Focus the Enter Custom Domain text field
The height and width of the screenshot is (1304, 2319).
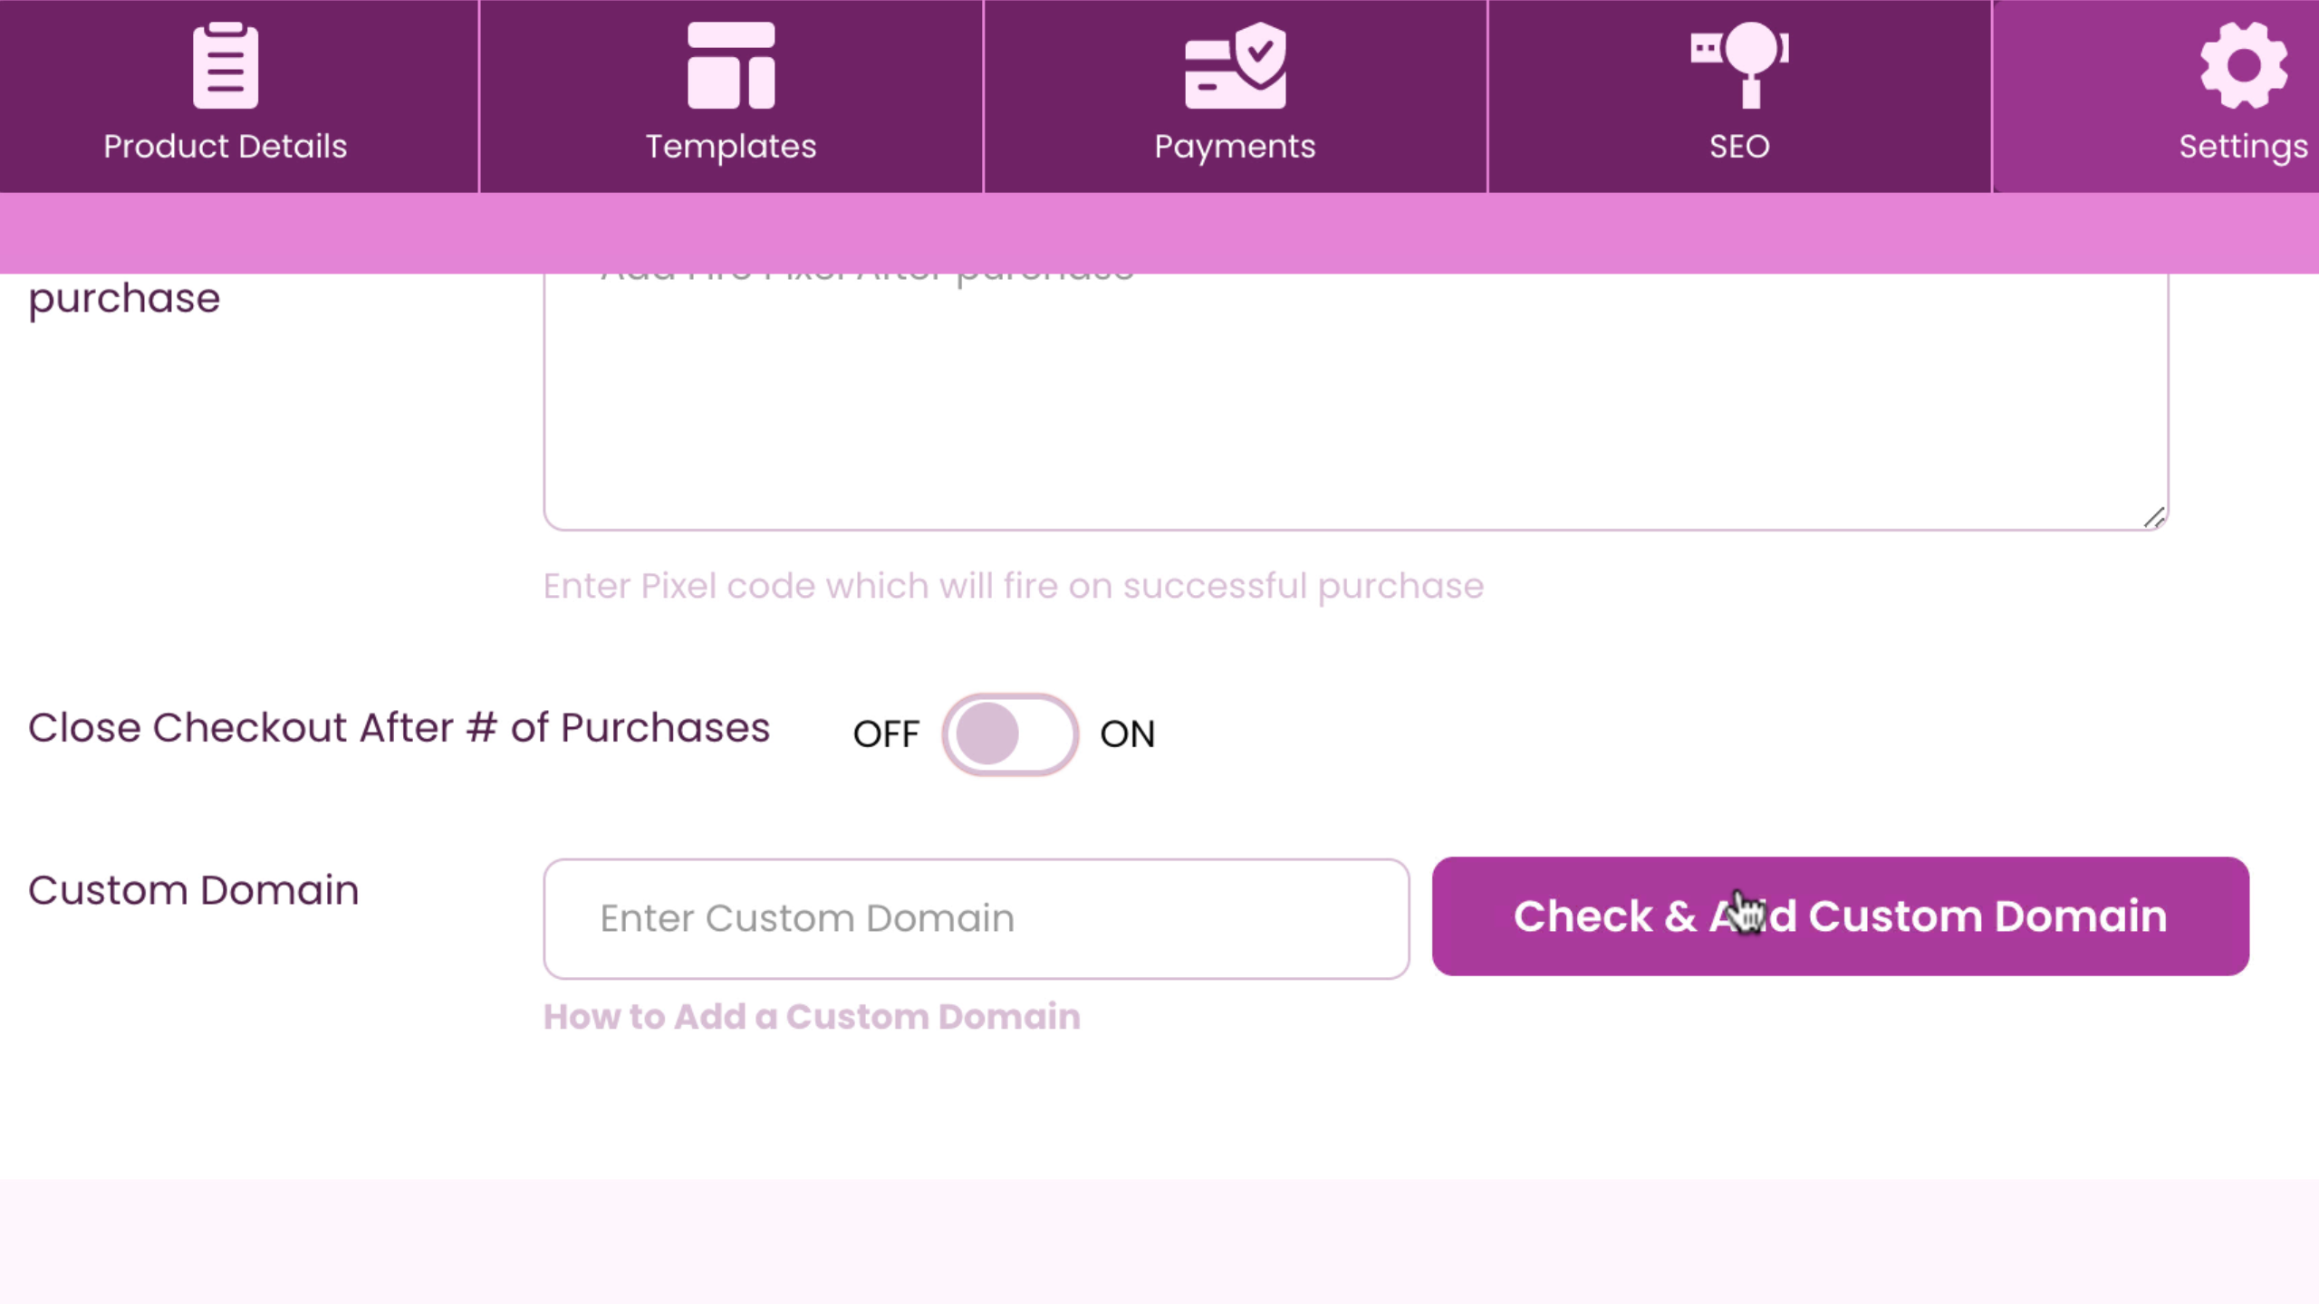[976, 919]
